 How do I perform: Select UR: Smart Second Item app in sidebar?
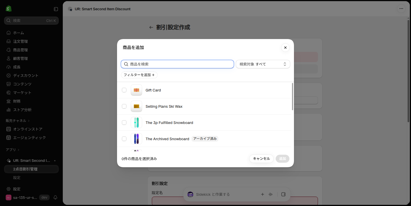point(31,160)
